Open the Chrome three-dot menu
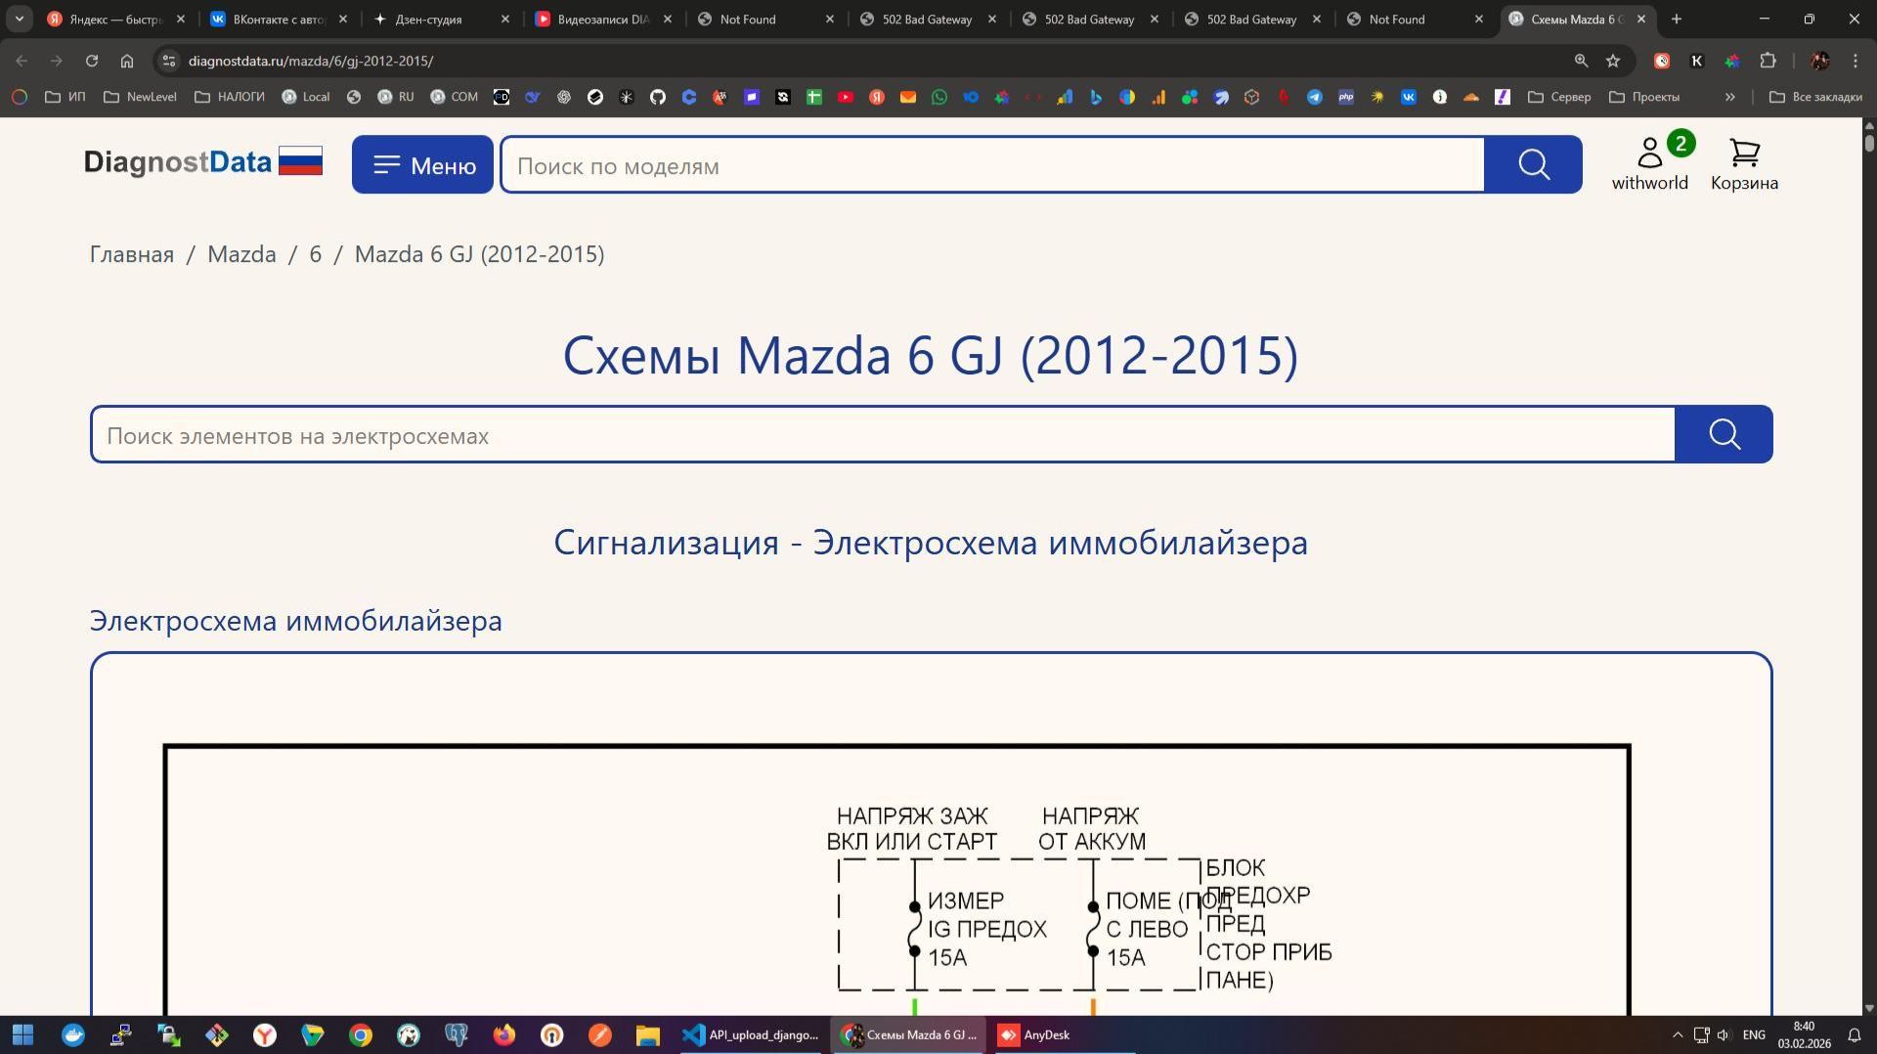 [1855, 61]
